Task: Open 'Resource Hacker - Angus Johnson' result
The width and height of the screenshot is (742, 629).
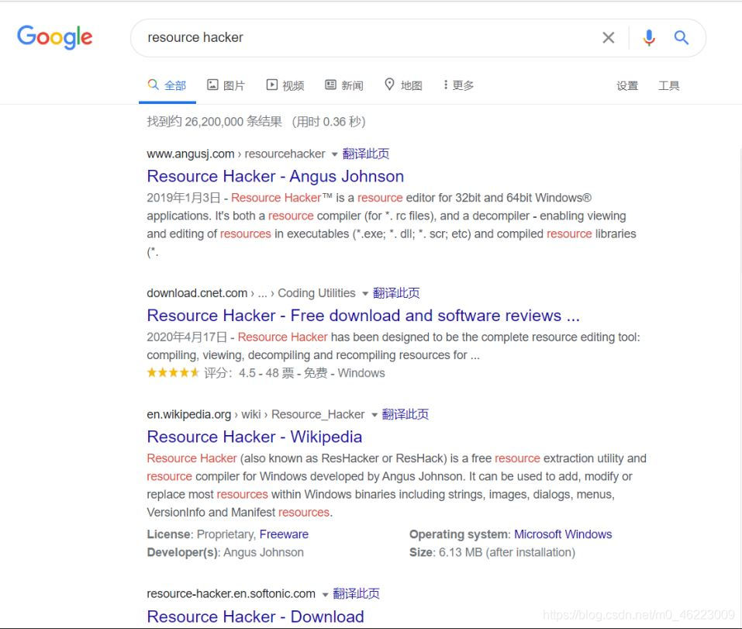Action: pyautogui.click(x=275, y=176)
